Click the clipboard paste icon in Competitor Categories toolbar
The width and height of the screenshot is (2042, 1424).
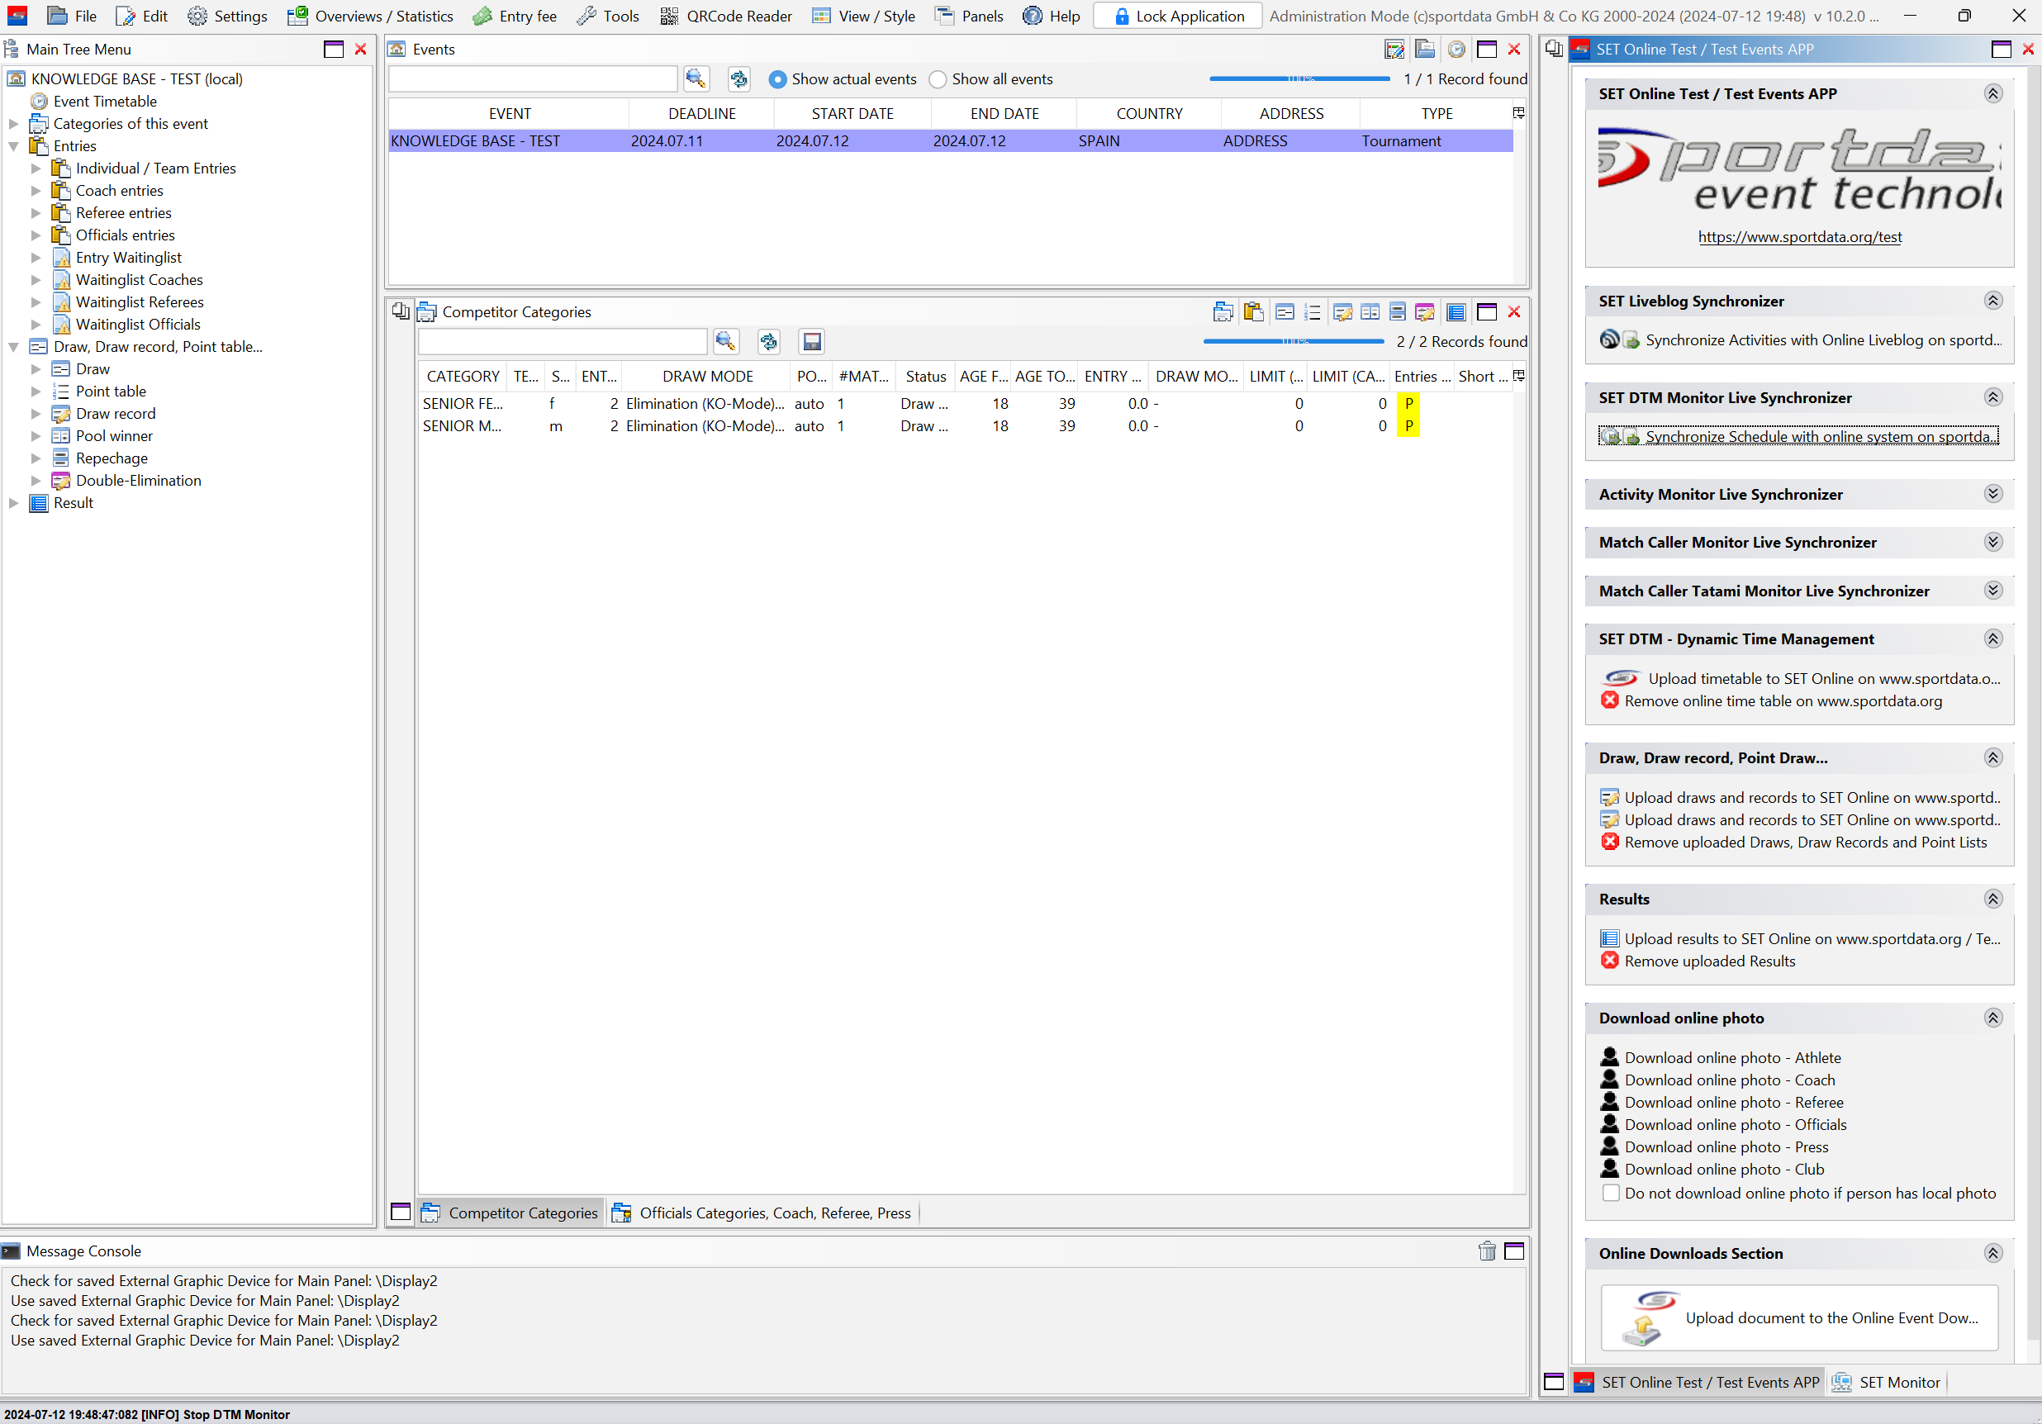click(x=1253, y=312)
